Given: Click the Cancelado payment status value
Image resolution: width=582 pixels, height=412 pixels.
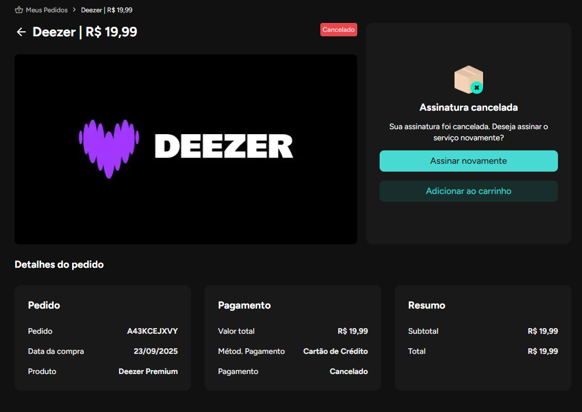Looking at the screenshot, I should coord(349,371).
